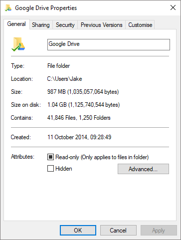Toggle the Read-only attribute checkbox
The image size is (181, 240).
point(50,157)
